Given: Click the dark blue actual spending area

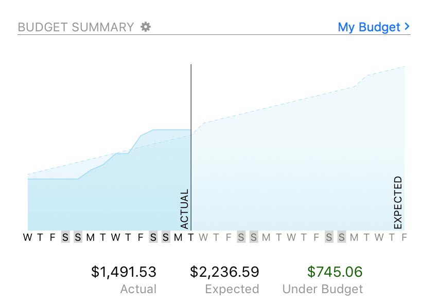Looking at the screenshot, I should pos(103,200).
